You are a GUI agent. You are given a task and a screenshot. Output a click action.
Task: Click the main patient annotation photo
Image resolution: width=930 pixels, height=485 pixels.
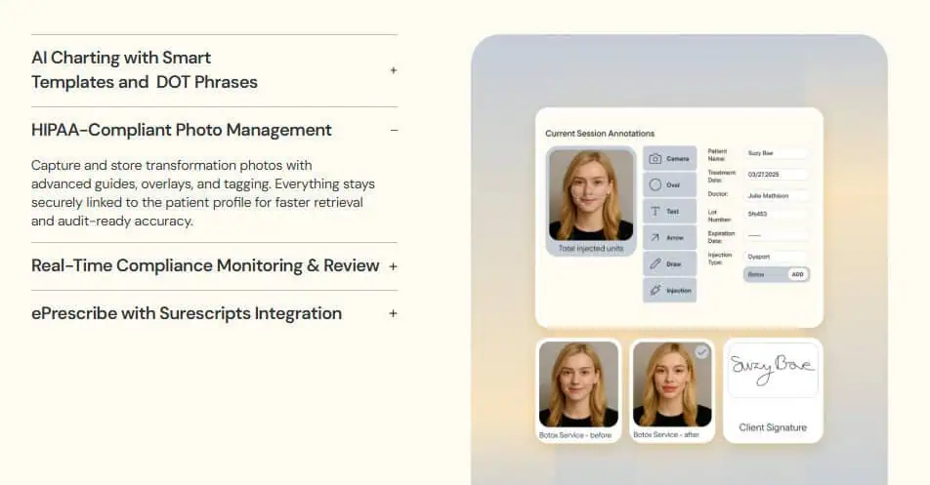(x=590, y=195)
